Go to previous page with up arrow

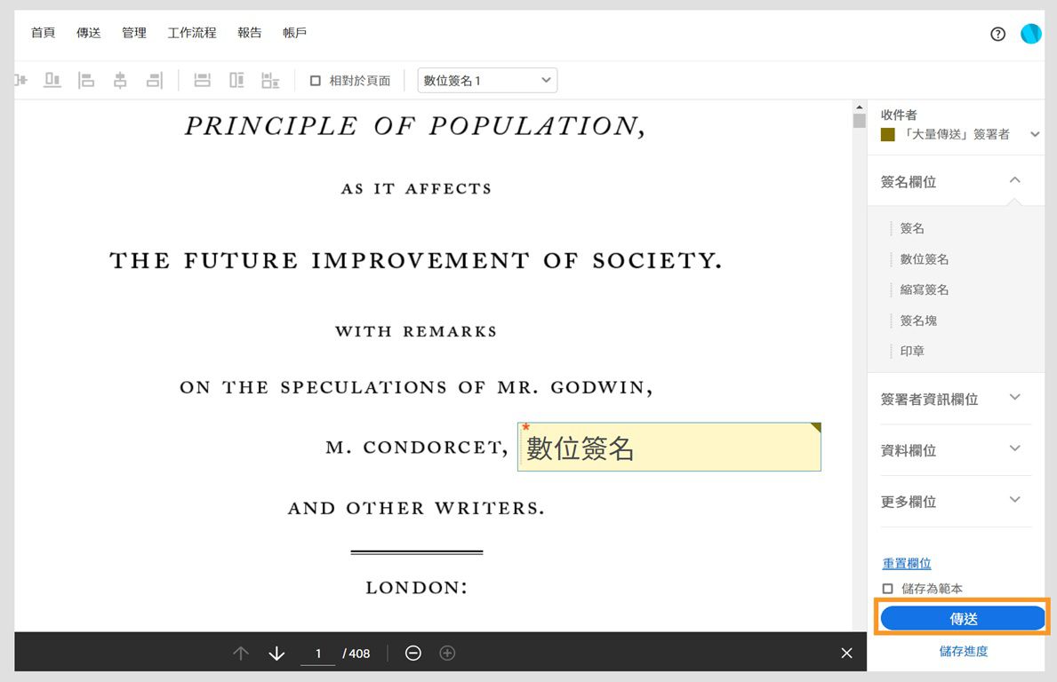pos(241,653)
